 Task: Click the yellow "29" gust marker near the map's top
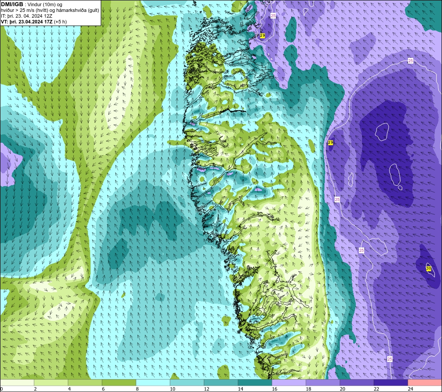point(263,35)
